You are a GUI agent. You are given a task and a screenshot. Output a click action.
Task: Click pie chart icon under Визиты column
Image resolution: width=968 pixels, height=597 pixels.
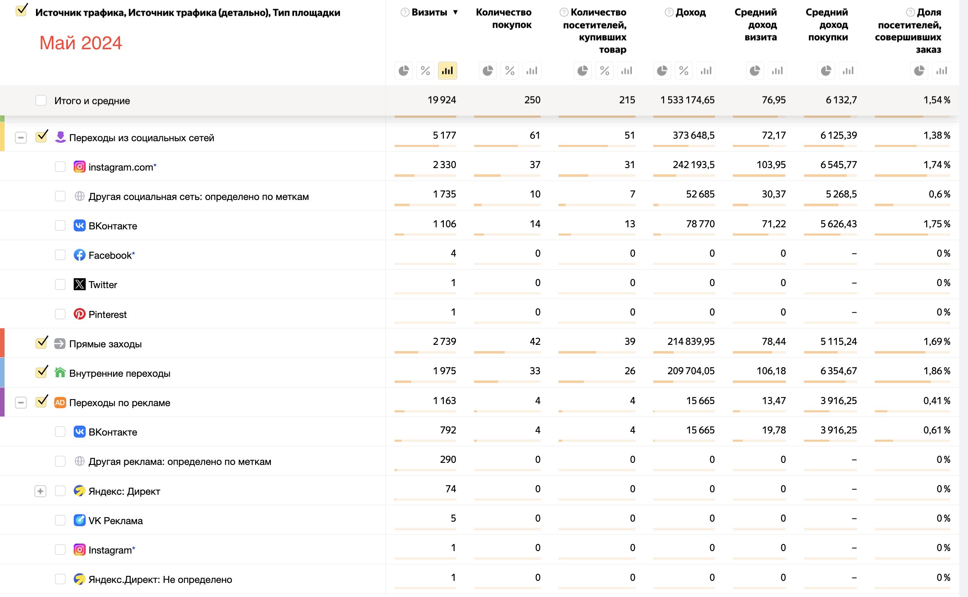pos(404,71)
